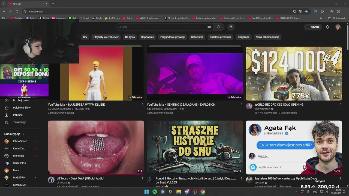Open Spotify from the taskbar
Screen dimensions: 349x196
click(155, 192)
